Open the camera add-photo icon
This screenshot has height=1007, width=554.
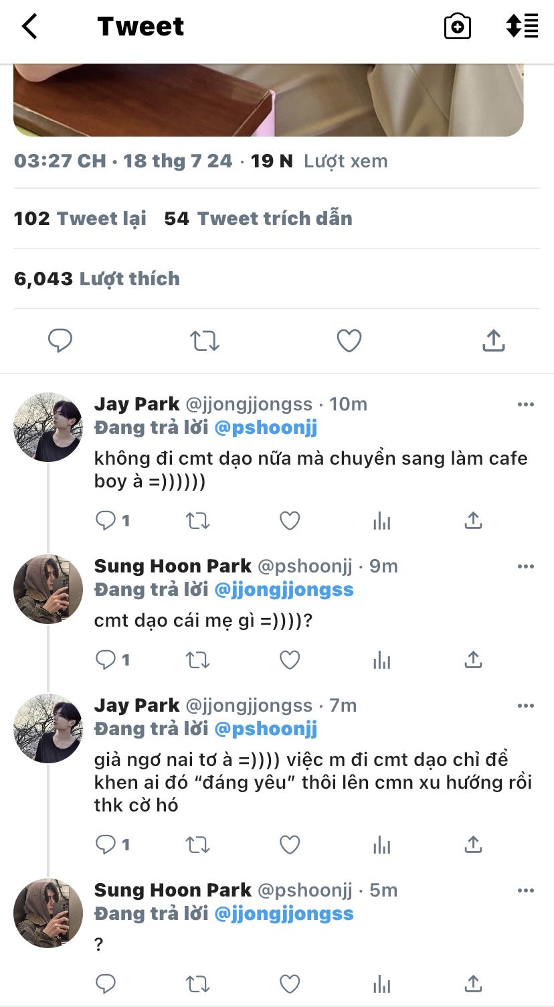pyautogui.click(x=458, y=27)
